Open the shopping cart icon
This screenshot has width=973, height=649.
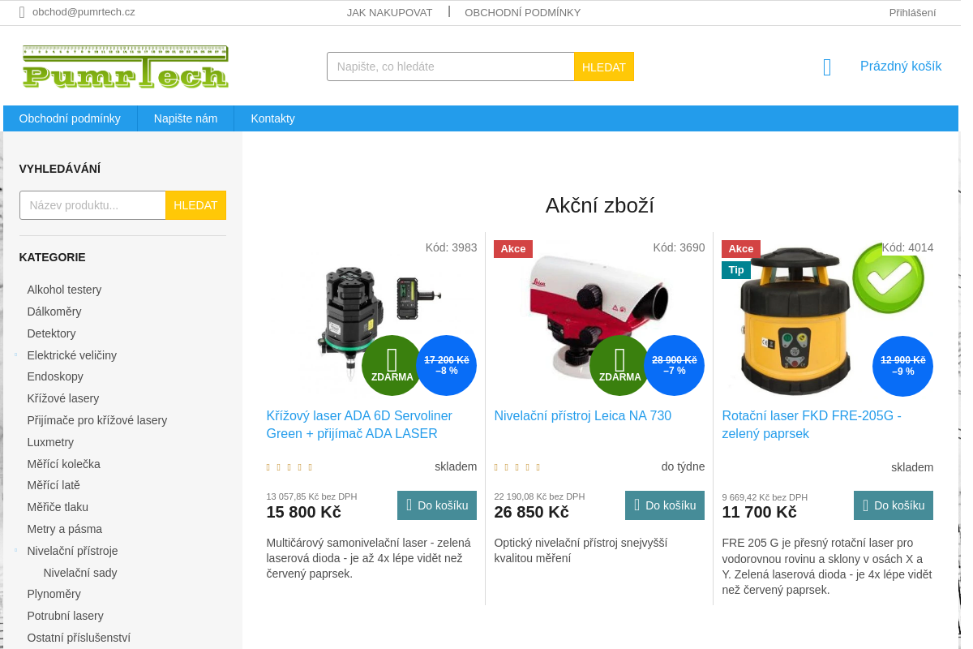(827, 67)
